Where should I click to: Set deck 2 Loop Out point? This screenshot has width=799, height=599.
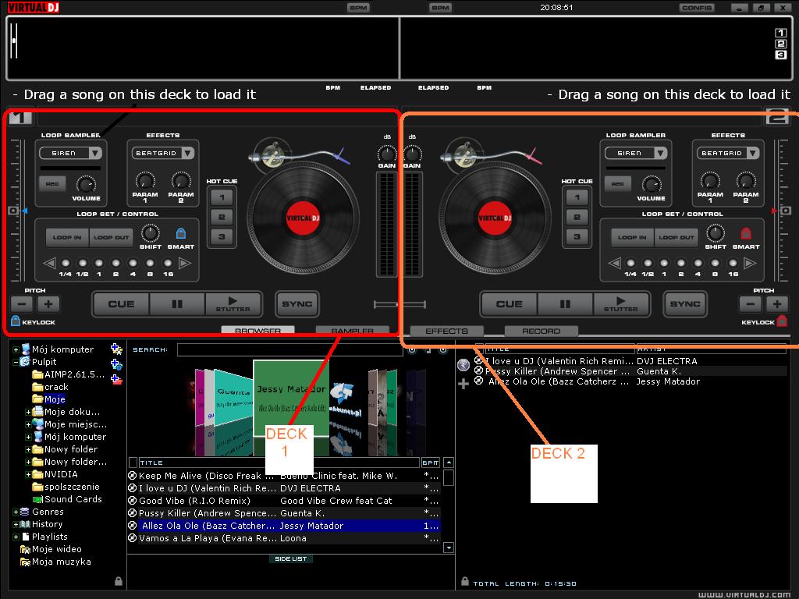pyautogui.click(x=676, y=237)
